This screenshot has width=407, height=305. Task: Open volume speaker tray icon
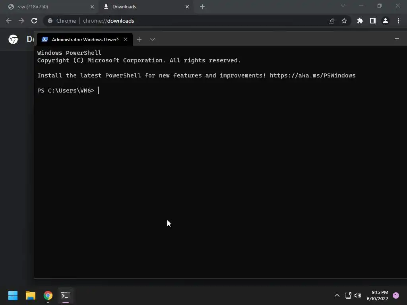(358, 295)
